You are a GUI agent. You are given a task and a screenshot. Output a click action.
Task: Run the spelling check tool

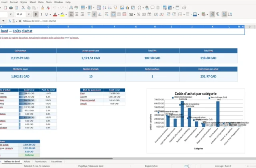pos(76,8)
